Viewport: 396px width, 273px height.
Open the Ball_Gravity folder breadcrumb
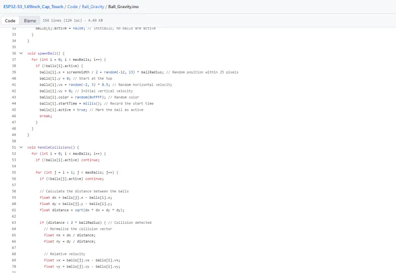pos(93,7)
